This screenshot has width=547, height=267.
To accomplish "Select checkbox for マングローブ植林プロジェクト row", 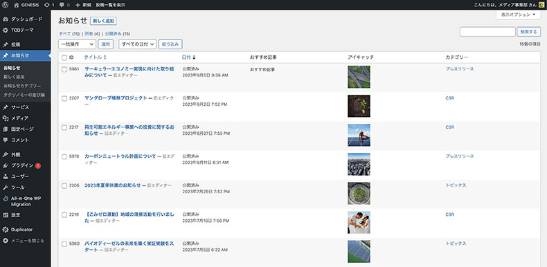I will click(64, 99).
